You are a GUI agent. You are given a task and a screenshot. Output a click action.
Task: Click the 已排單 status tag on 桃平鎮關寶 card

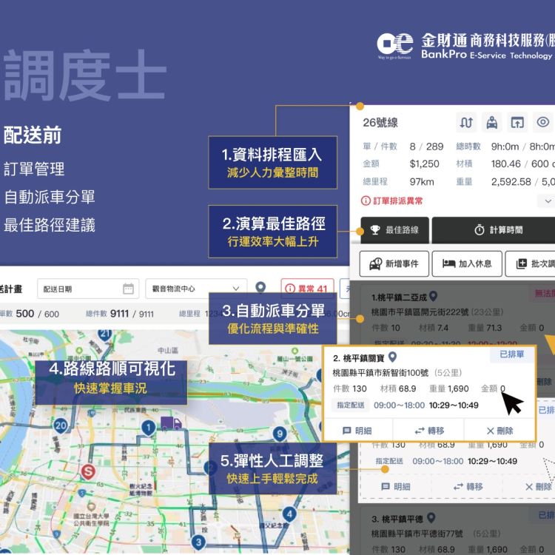coord(511,354)
